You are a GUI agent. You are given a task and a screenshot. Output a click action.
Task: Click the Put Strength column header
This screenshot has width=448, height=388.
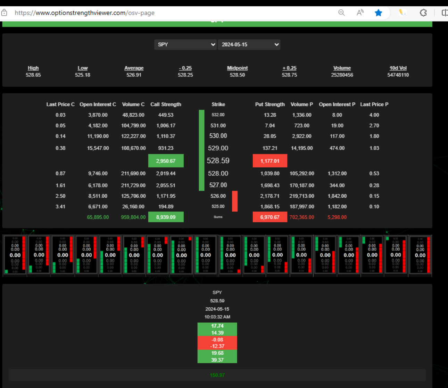click(270, 104)
